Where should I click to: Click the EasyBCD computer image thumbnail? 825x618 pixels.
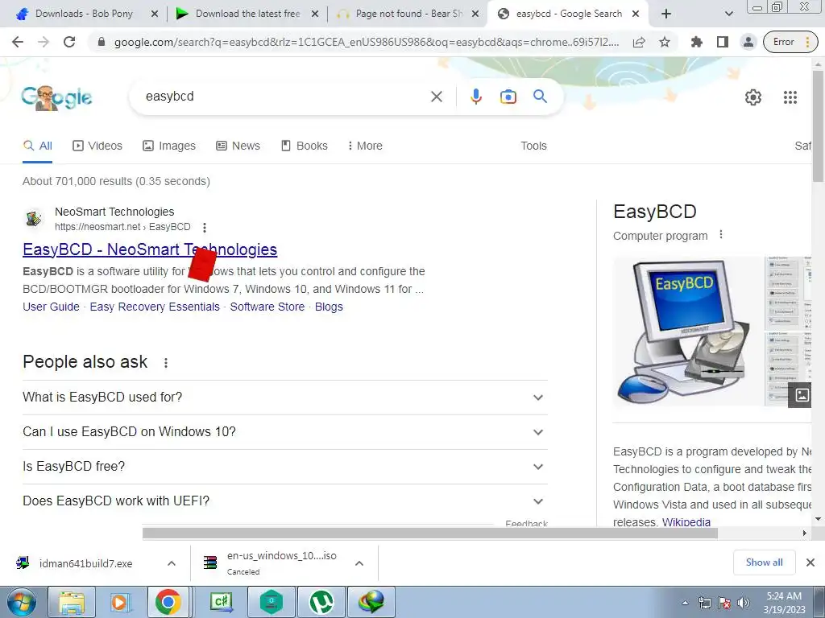click(x=688, y=331)
